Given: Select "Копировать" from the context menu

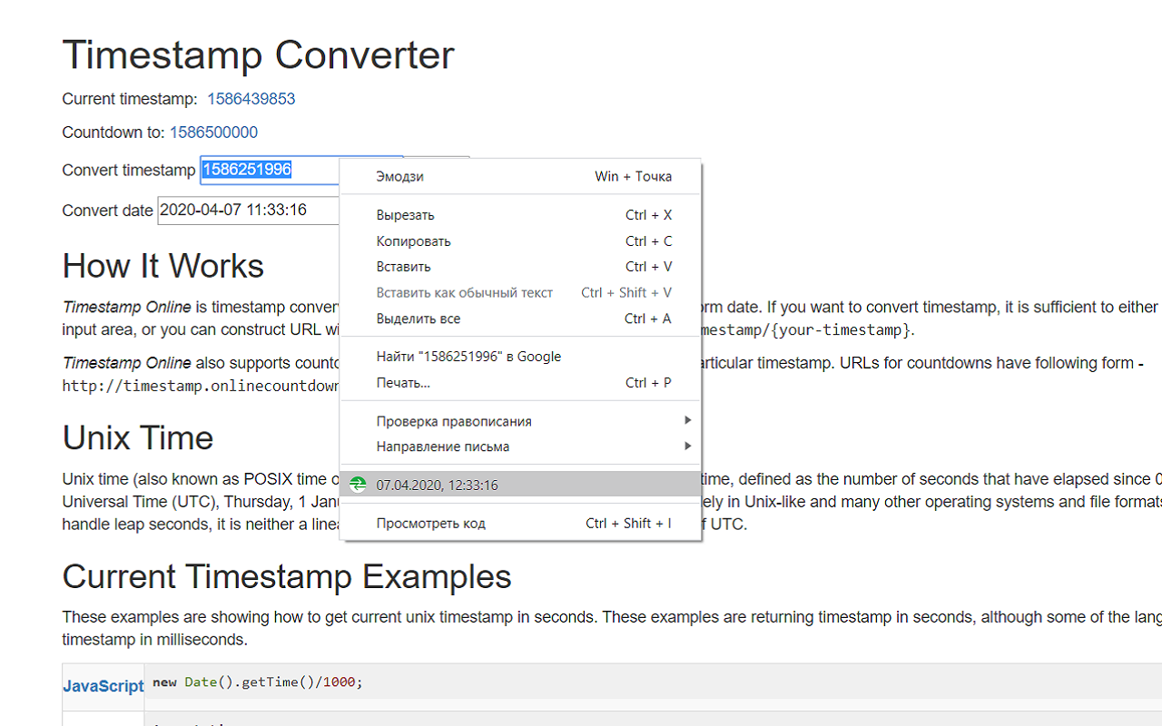Looking at the screenshot, I should [413, 240].
